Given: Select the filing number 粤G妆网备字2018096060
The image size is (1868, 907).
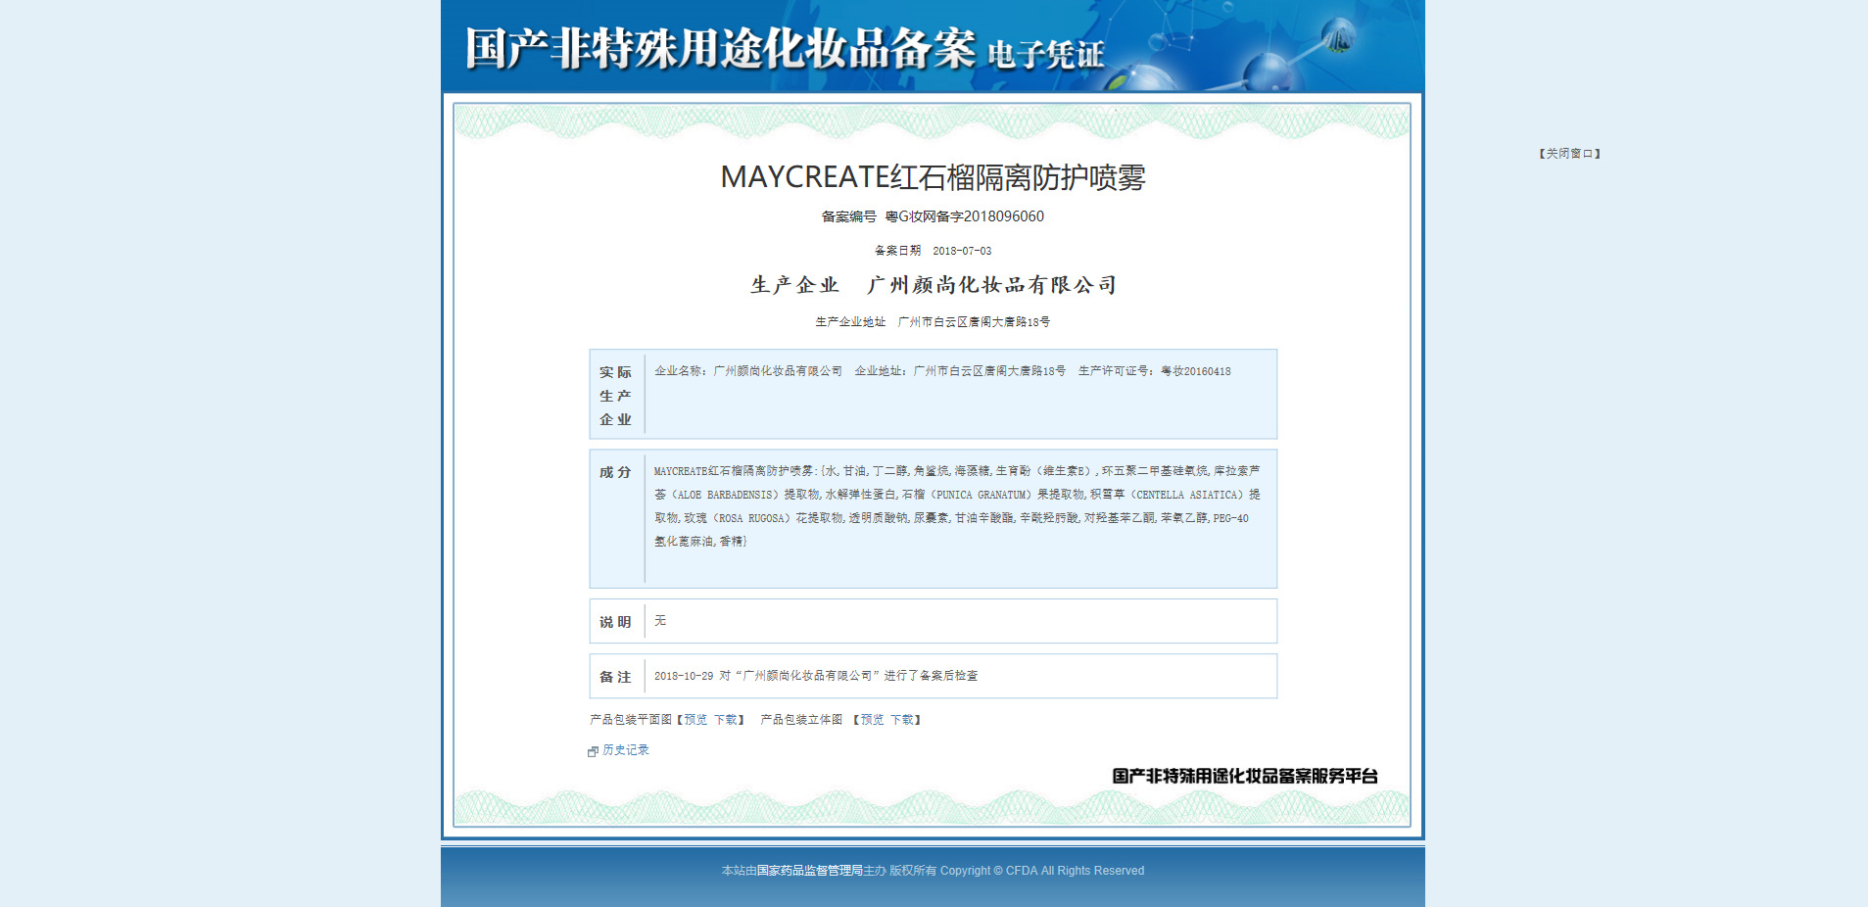Looking at the screenshot, I should pyautogui.click(x=965, y=216).
